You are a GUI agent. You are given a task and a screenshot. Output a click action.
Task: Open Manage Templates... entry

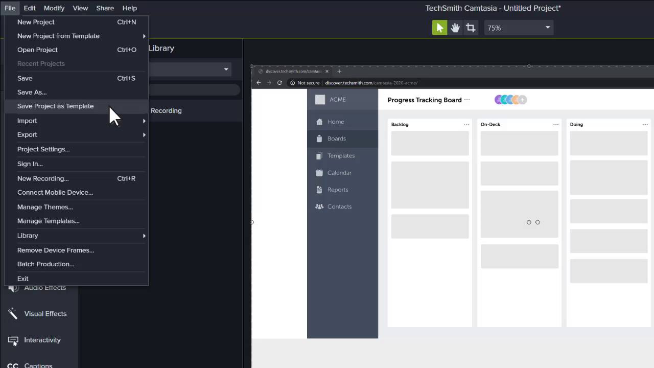(76, 221)
